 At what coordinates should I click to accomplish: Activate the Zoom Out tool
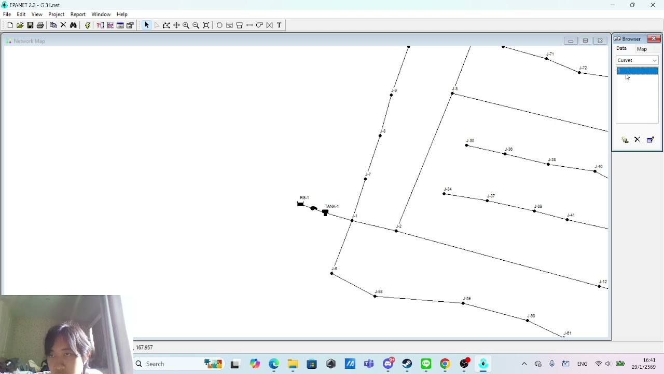(196, 25)
